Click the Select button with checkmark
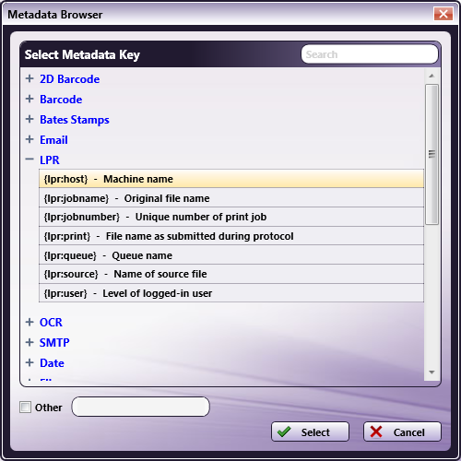Screen dimensions: 461x461 click(310, 431)
